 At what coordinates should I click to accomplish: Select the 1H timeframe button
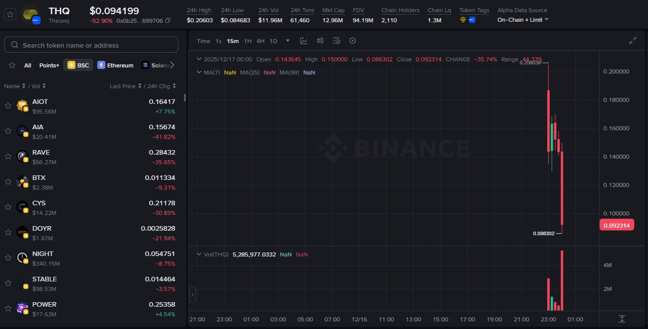pos(247,41)
